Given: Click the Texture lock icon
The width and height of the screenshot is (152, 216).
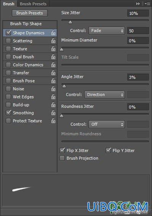Looking at the screenshot, I should (x=53, y=49).
